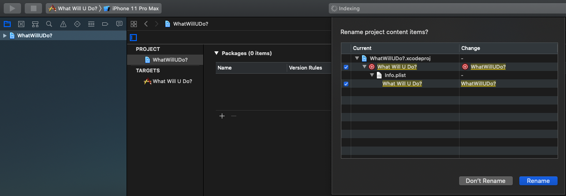Click Info.plist change value WhatWillUDo?
Viewport: 566px width, 196px height.
click(478, 84)
